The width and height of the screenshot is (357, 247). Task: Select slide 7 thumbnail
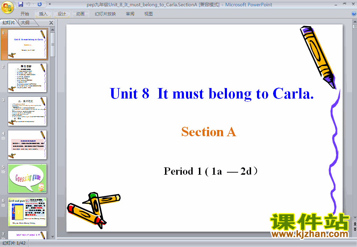point(27,235)
